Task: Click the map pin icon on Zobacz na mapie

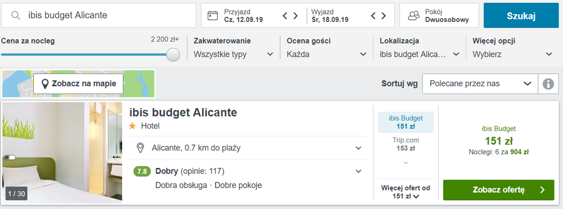Action: click(x=45, y=84)
